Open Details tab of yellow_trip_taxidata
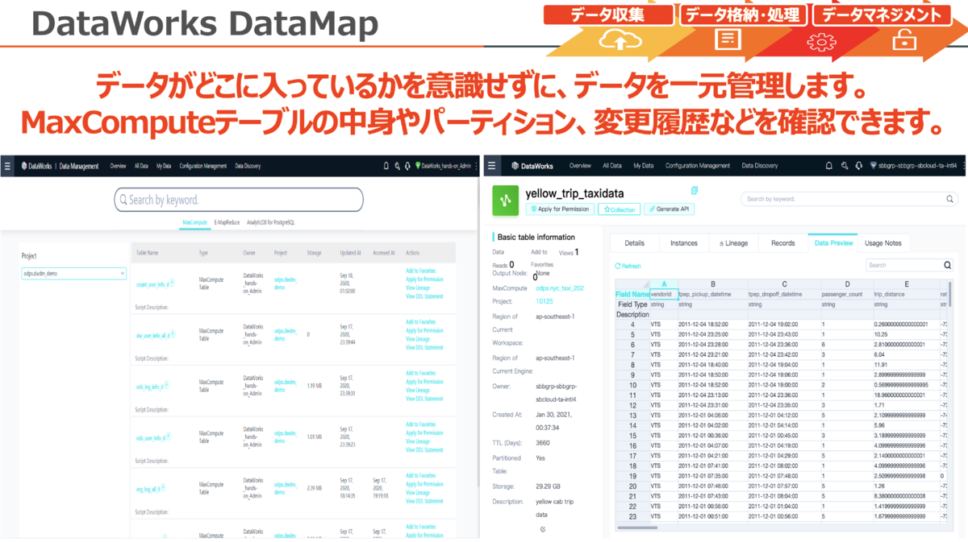Image resolution: width=968 pixels, height=542 pixels. pos(635,242)
